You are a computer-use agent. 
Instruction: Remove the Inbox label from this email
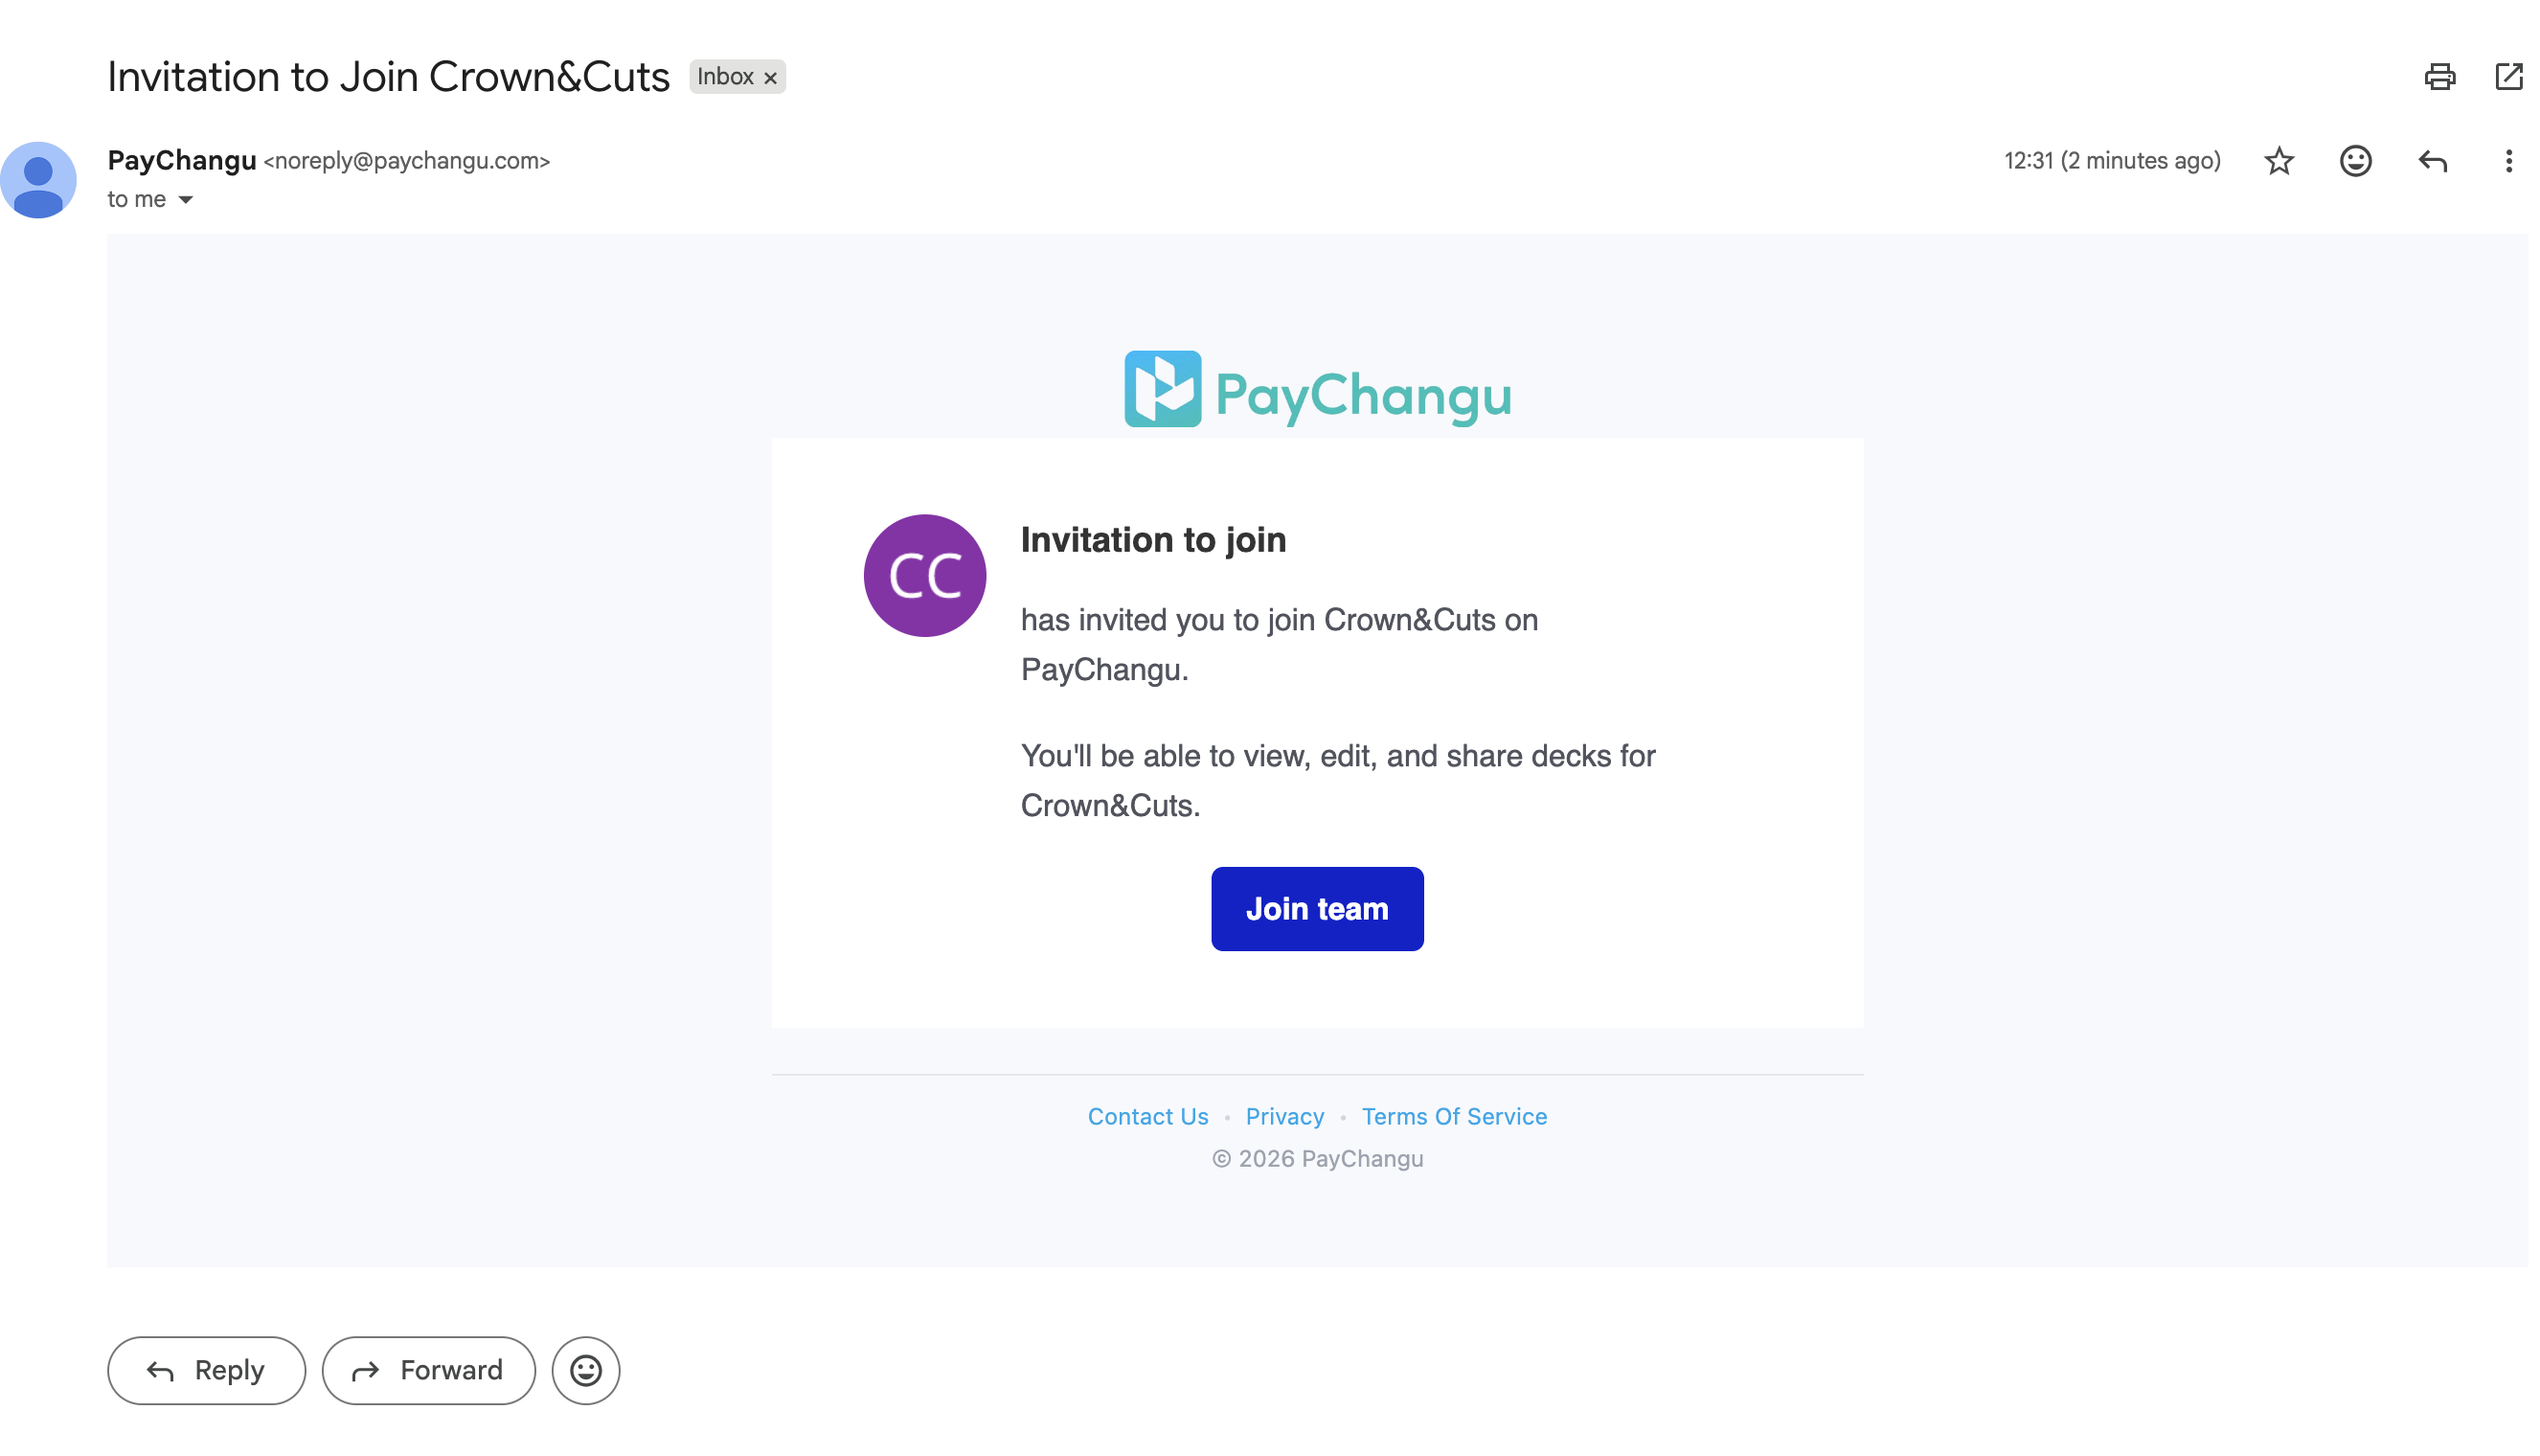pyautogui.click(x=771, y=78)
